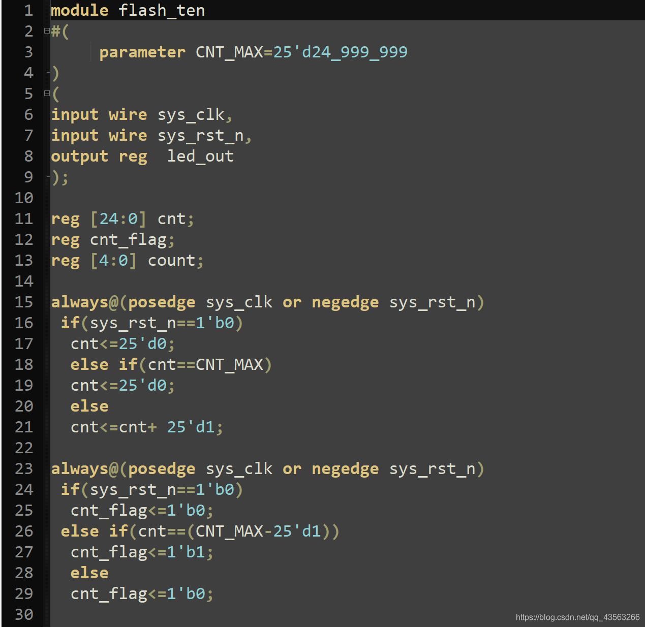645x627 pixels.
Task: Click the module name flash_ten
Action: pyautogui.click(x=162, y=11)
